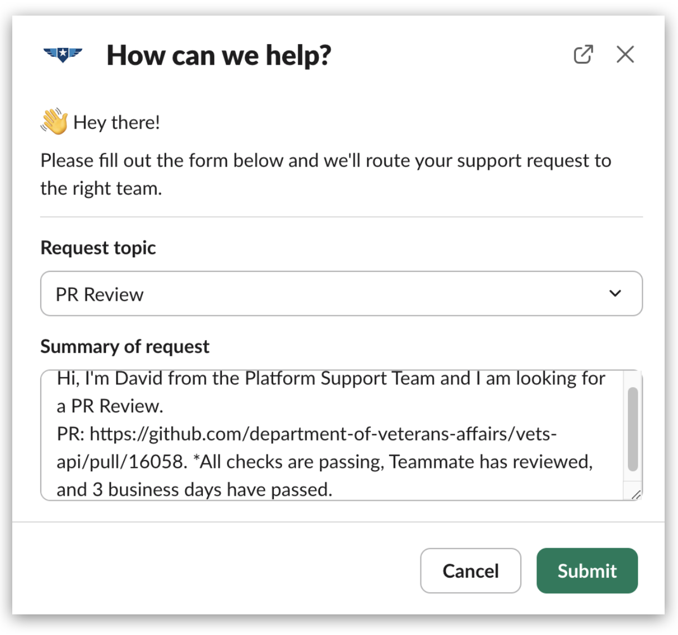Click the winged star app logo
Screen dimensions: 678x635
(63, 55)
